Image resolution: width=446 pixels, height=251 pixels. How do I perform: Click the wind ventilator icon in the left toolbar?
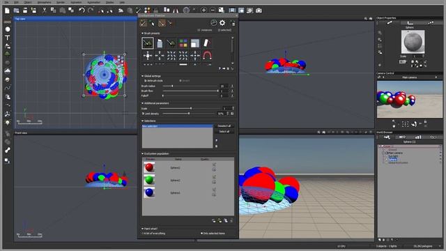tap(8, 114)
